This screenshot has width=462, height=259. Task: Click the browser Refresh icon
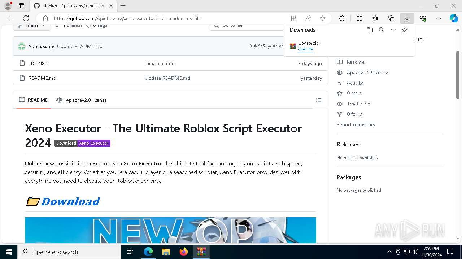click(26, 18)
